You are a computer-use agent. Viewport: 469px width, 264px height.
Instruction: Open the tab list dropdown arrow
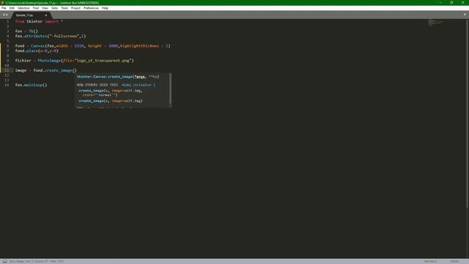pos(465,15)
